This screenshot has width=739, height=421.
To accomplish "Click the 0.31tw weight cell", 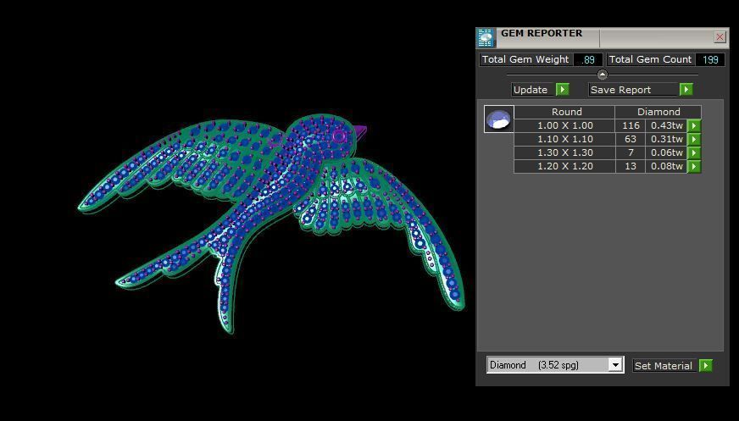I will point(666,140).
